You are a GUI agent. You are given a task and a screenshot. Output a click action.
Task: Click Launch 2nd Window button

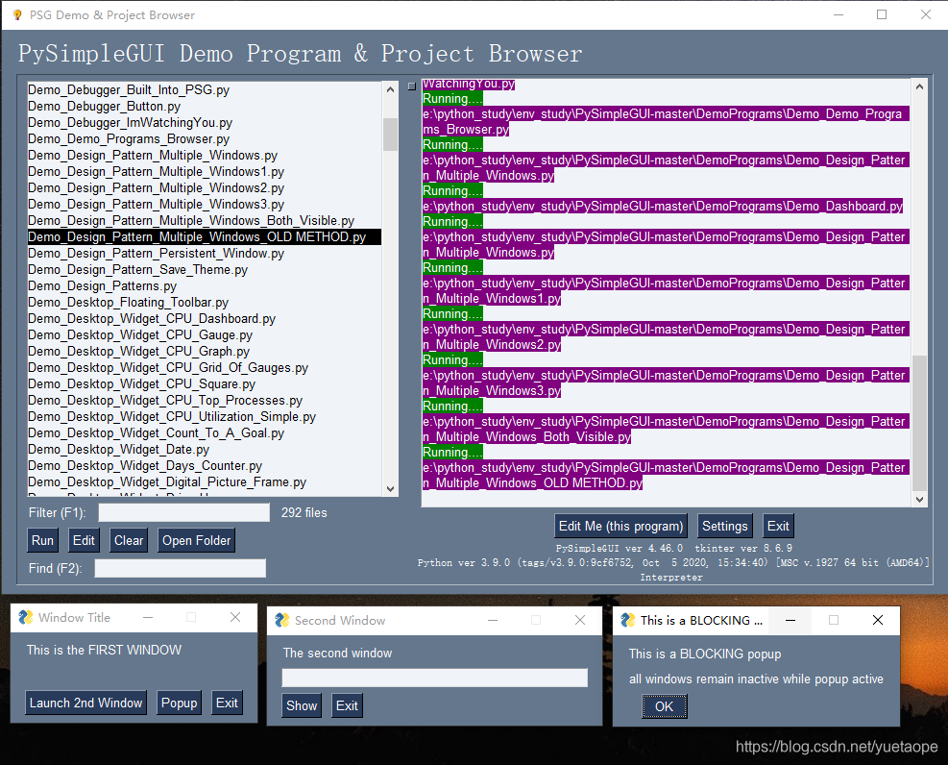pyautogui.click(x=85, y=703)
